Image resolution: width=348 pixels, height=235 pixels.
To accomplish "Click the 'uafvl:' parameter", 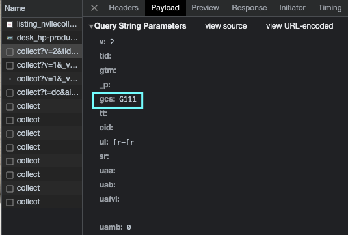I will 109,199.
